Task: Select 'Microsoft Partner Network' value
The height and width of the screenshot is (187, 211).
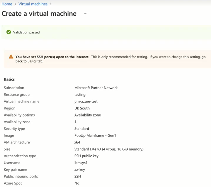Action: coord(96,88)
